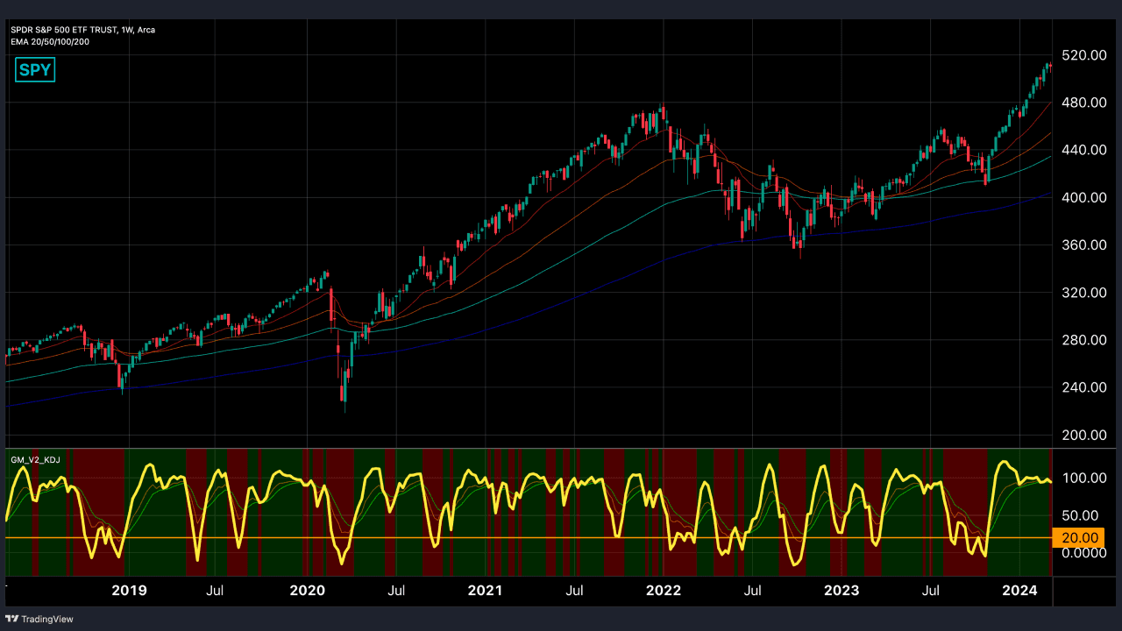Click the 2021 time axis label

tap(485, 590)
